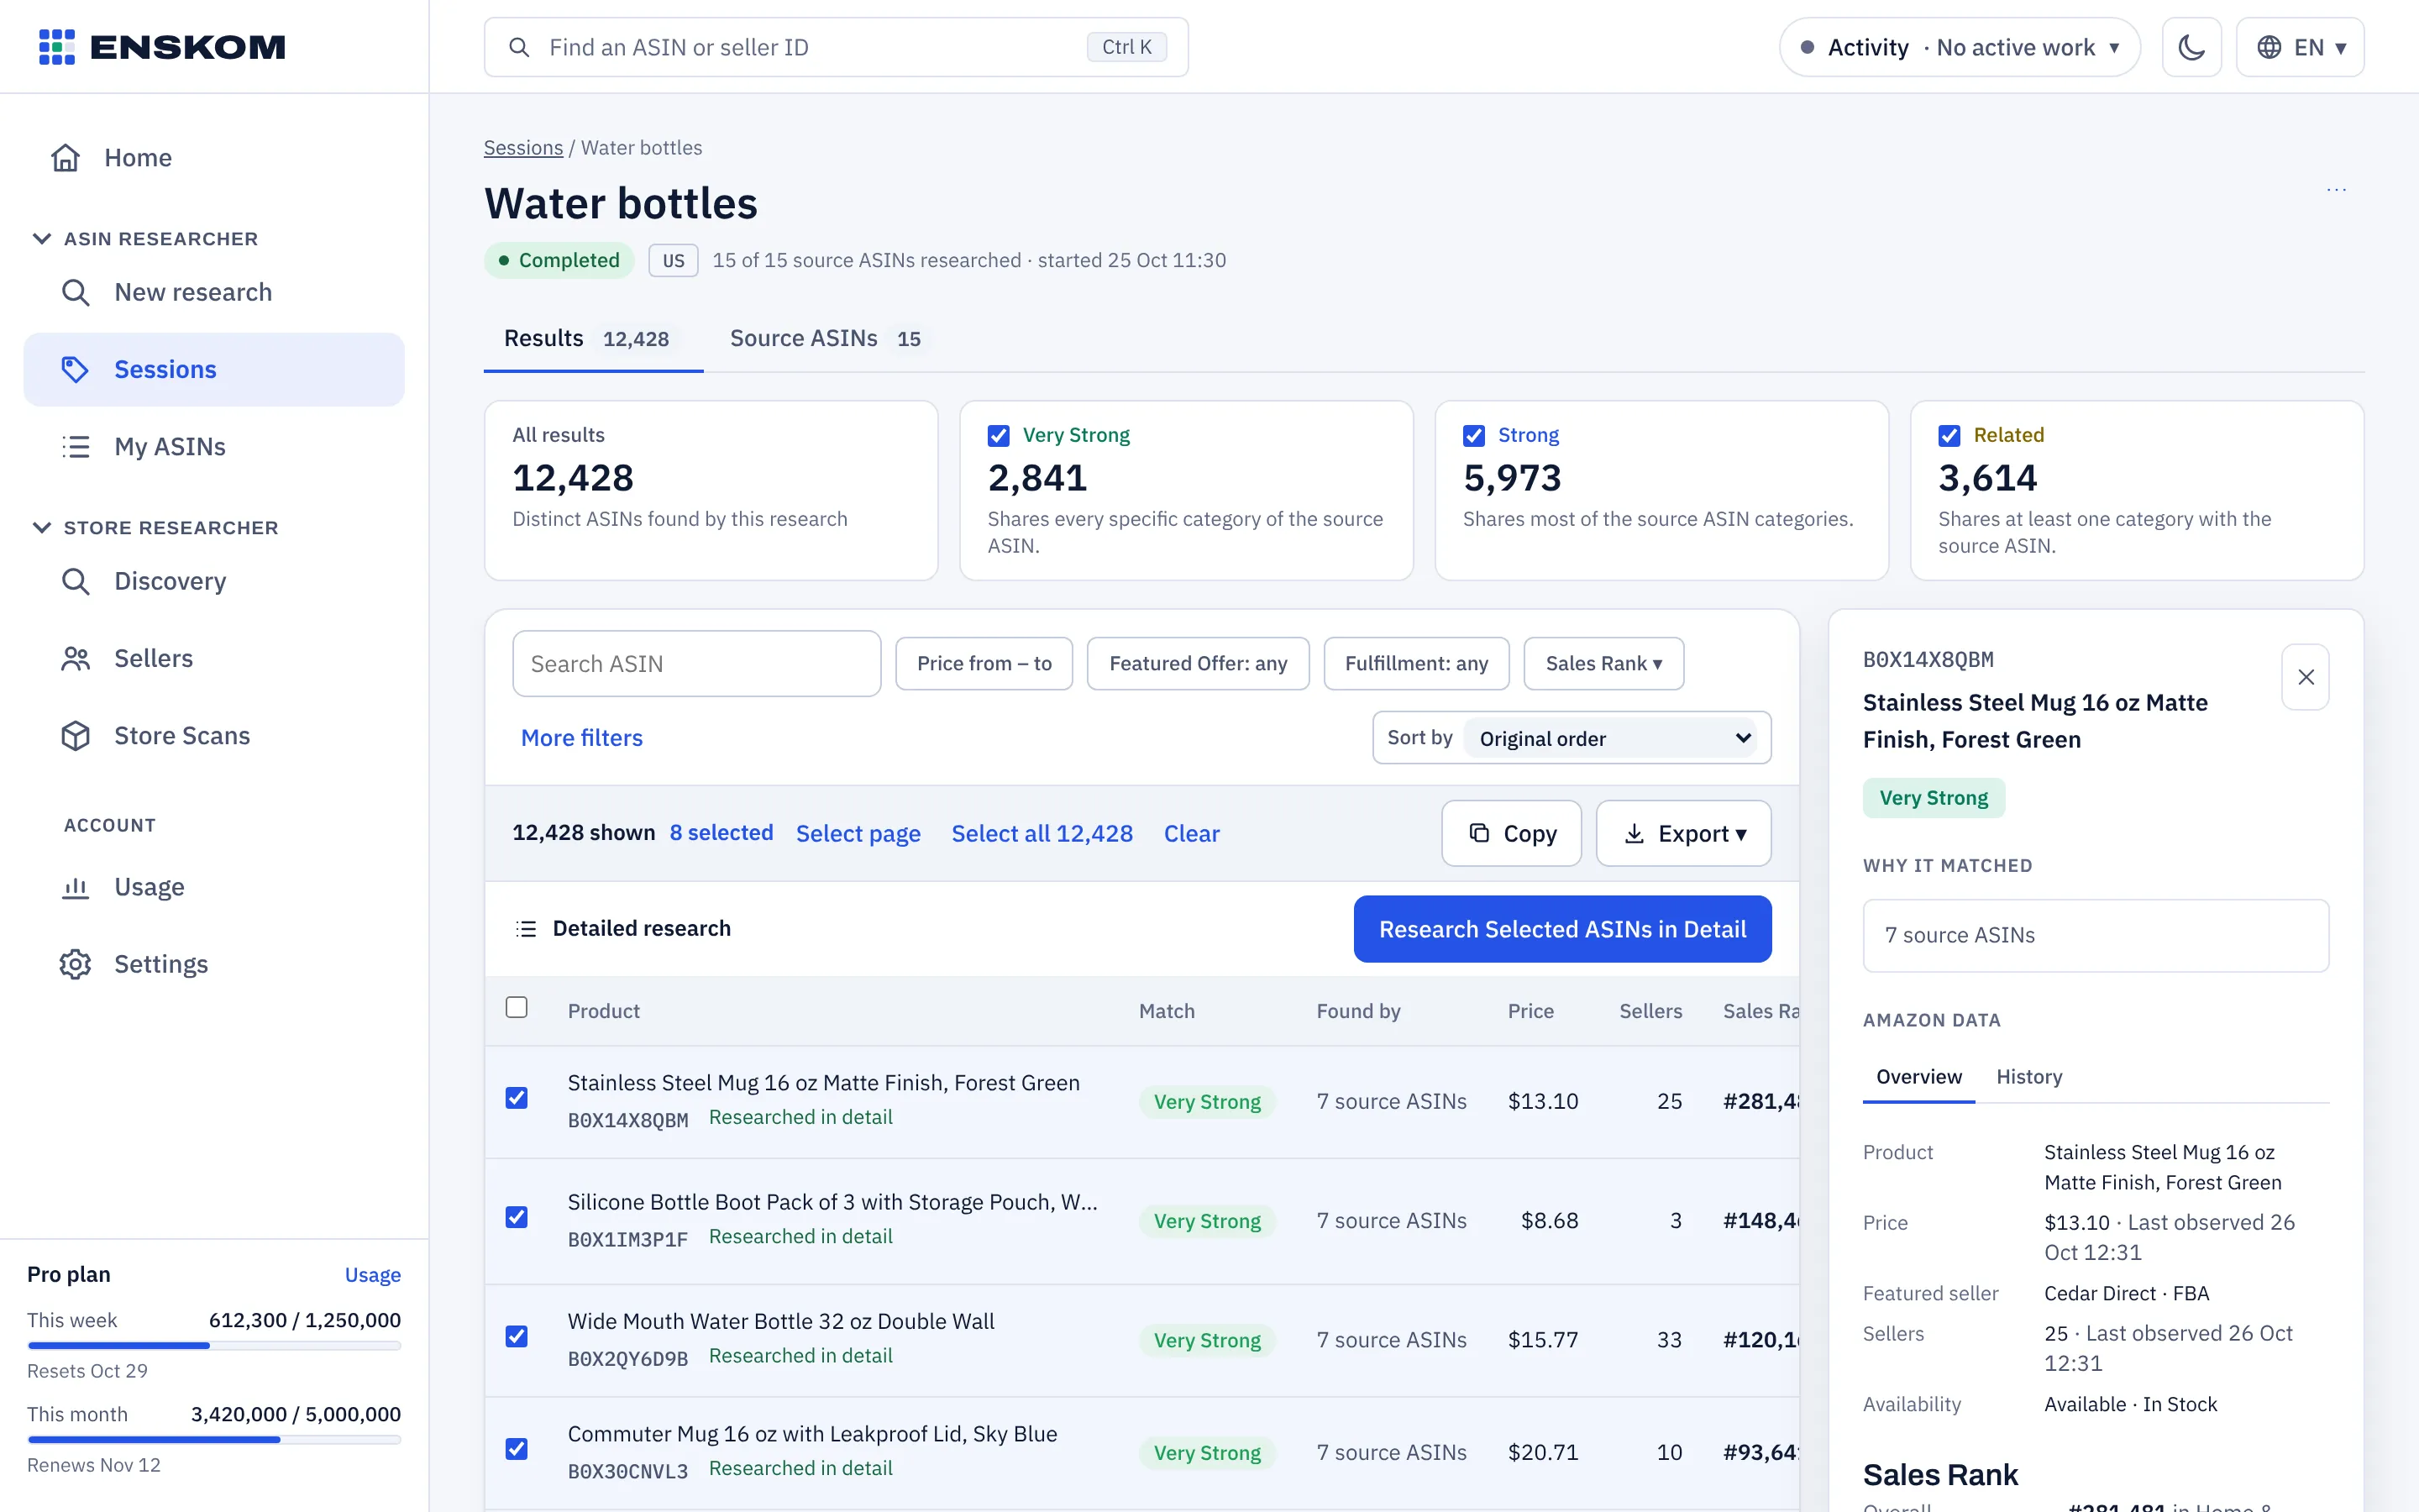The width and height of the screenshot is (2419, 1512).
Task: Click the globe language icon
Action: (x=2269, y=47)
